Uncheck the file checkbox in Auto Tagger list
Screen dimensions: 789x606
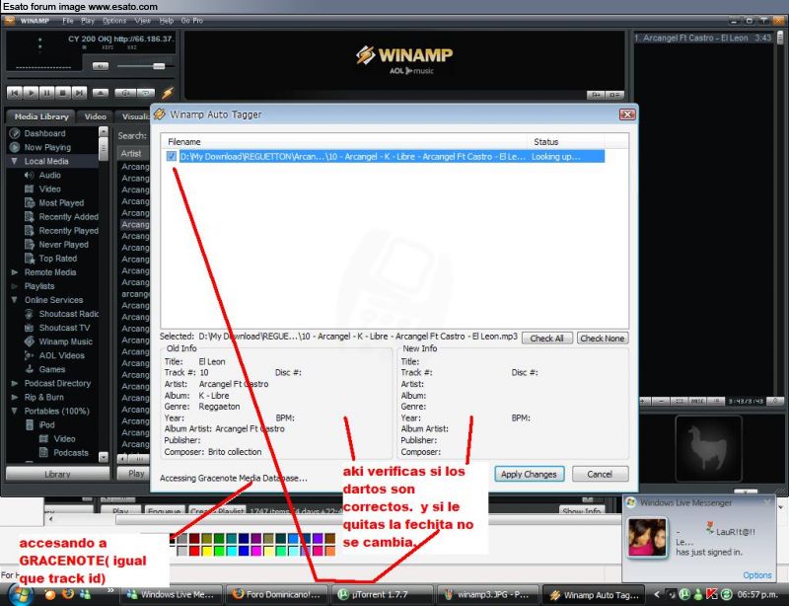tap(172, 157)
